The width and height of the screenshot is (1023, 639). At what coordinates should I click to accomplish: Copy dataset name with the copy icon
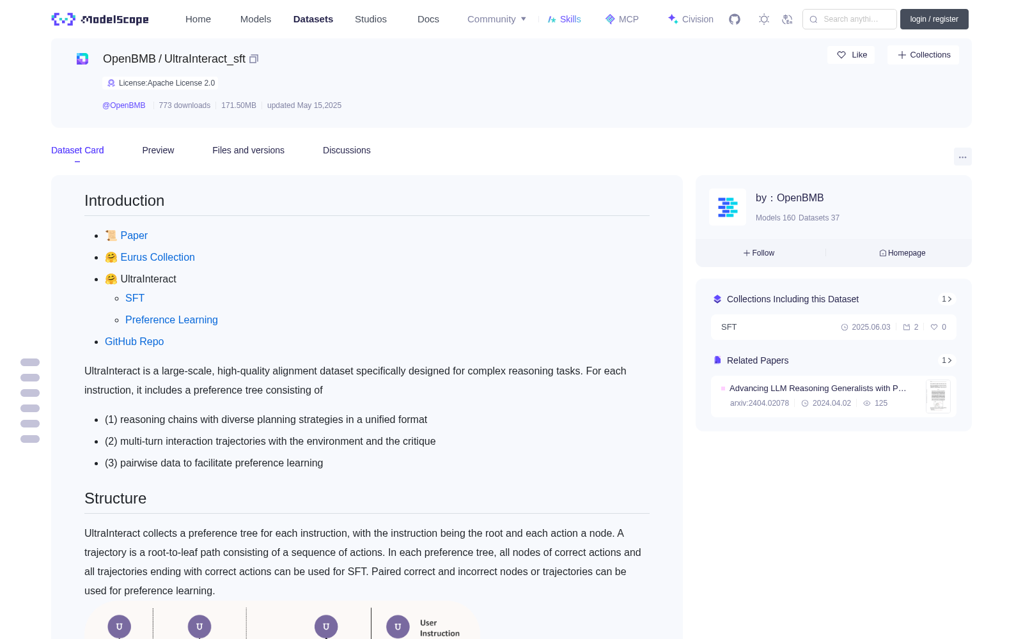[x=254, y=59]
